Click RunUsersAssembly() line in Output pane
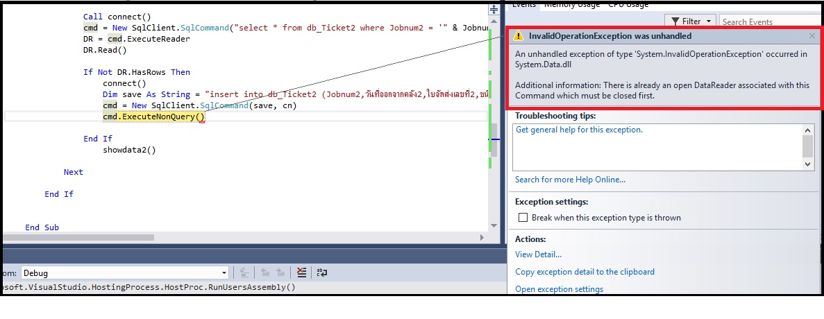The image size is (824, 319). [149, 287]
